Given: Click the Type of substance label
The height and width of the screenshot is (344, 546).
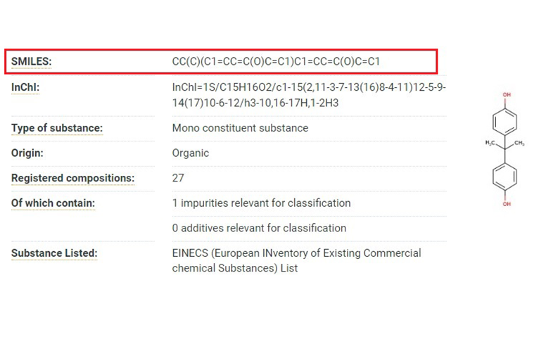Looking at the screenshot, I should (x=57, y=128).
